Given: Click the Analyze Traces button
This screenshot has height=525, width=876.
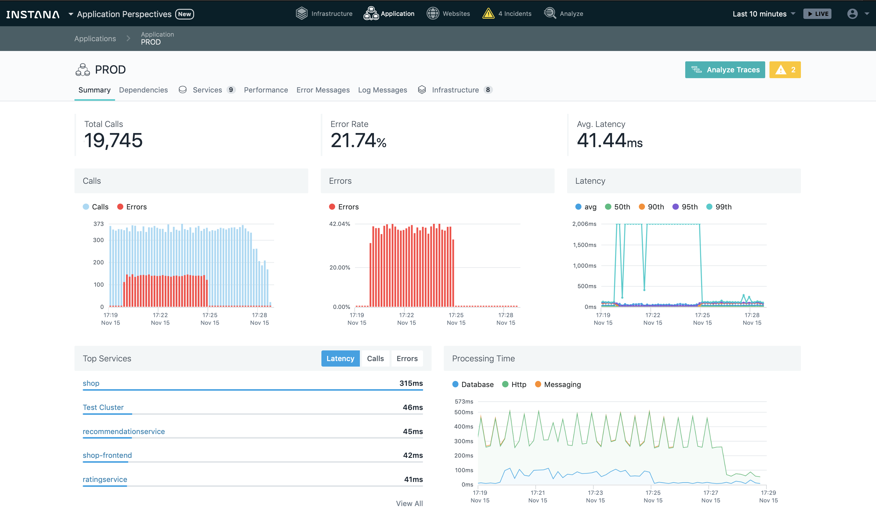Looking at the screenshot, I should [725, 70].
